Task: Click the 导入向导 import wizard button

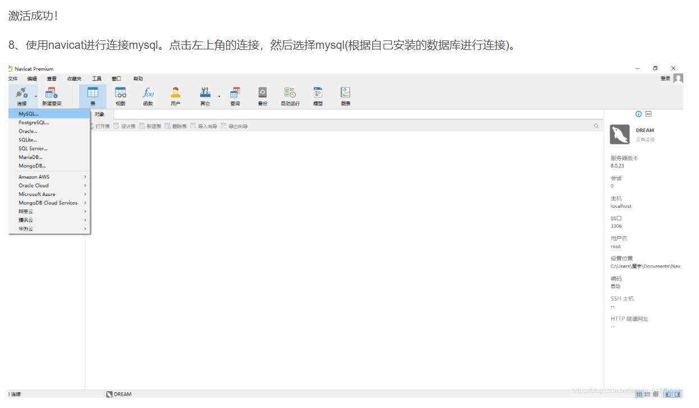Action: point(204,126)
